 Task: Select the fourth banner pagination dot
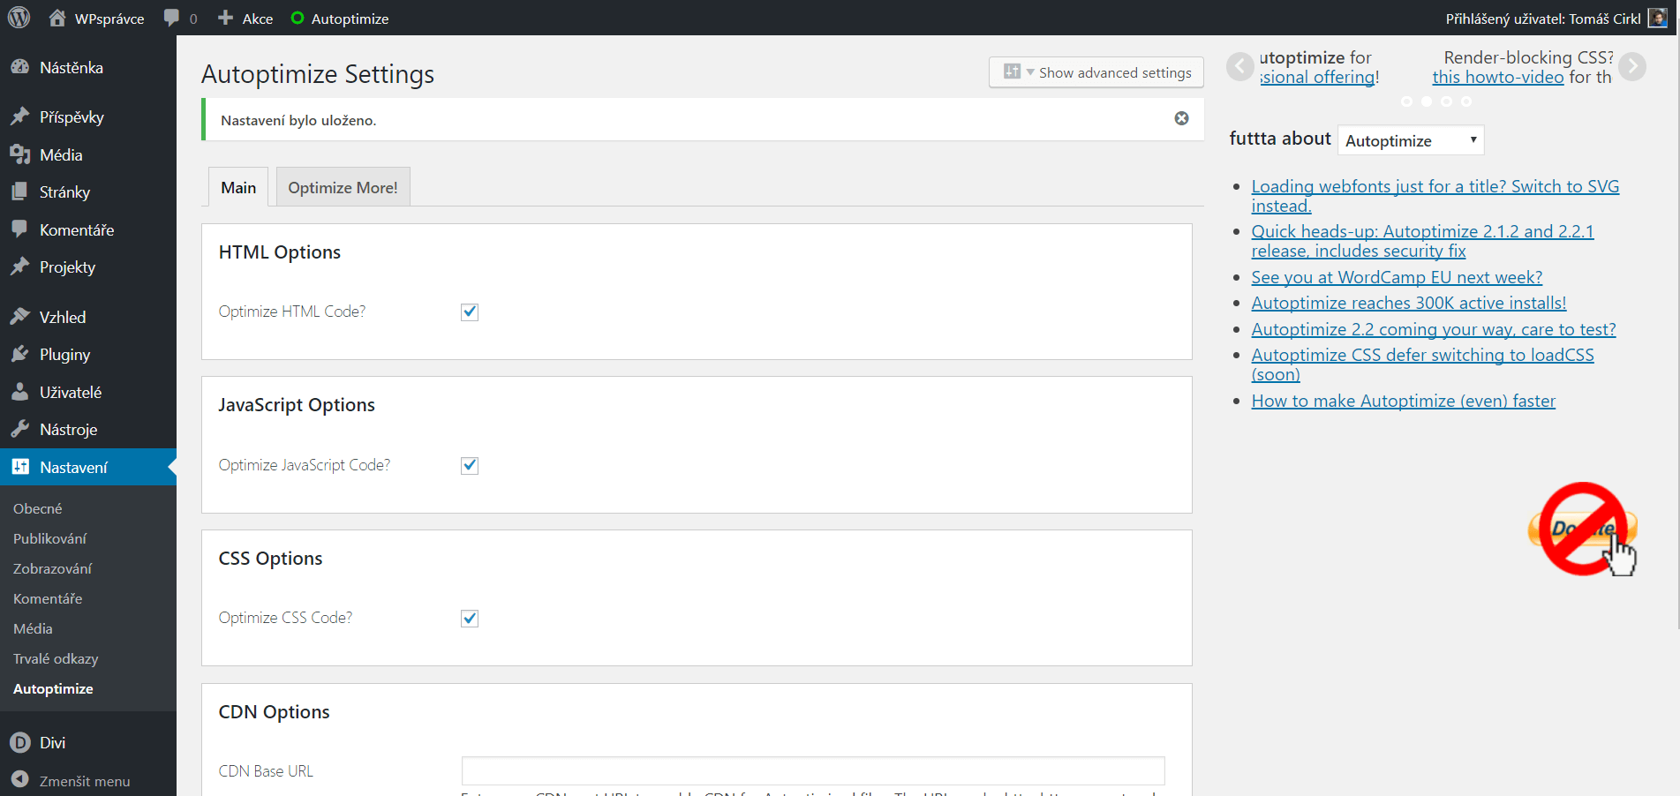[x=1466, y=101]
